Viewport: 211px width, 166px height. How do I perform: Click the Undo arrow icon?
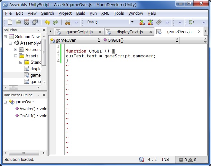pos(47,22)
